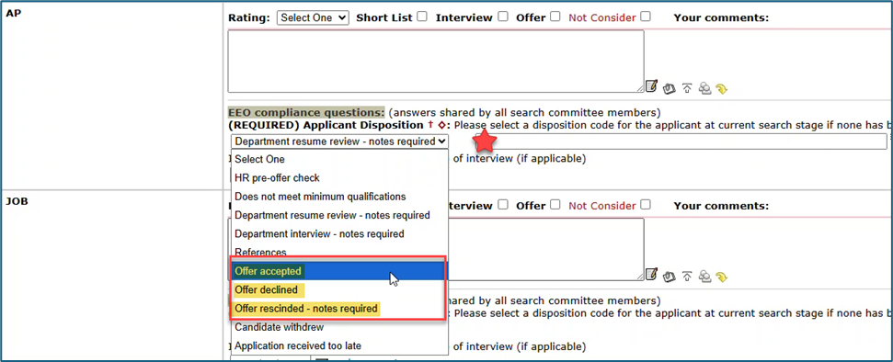Click notepad pencil icon beside AP comments

[651, 87]
